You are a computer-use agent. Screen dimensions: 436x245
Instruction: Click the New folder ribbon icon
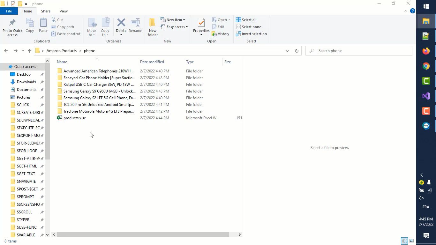point(153,23)
